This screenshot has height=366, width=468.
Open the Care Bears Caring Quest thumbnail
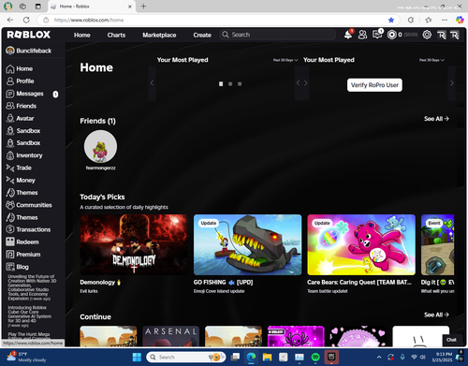tap(361, 244)
